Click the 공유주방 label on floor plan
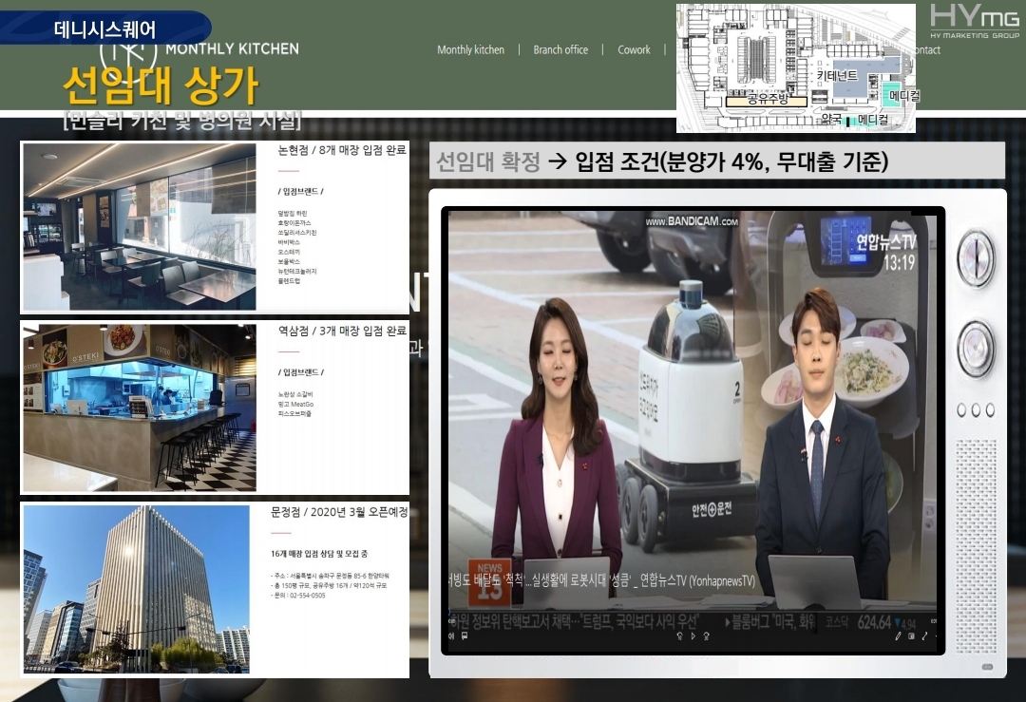The width and height of the screenshot is (1026, 702). coord(767,98)
